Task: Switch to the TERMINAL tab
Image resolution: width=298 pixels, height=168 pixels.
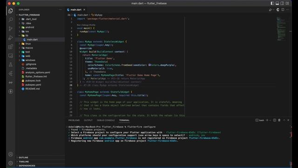Action: (x=124, y=120)
